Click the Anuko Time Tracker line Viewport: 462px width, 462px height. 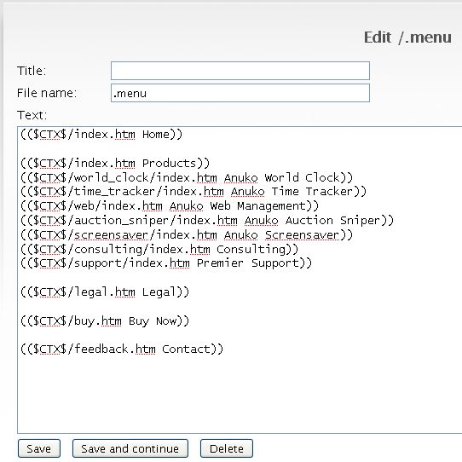tap(193, 192)
